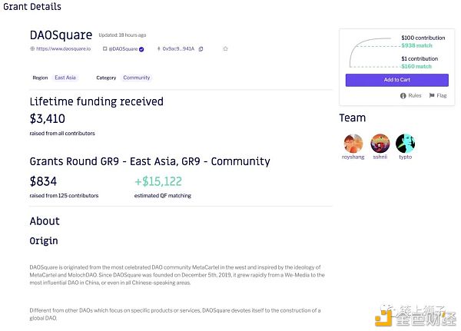This screenshot has width=461, height=331.
Task: Click the typto team member name
Action: (406, 157)
